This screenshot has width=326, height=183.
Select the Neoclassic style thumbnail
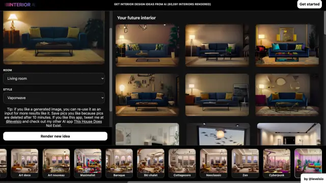(213, 163)
